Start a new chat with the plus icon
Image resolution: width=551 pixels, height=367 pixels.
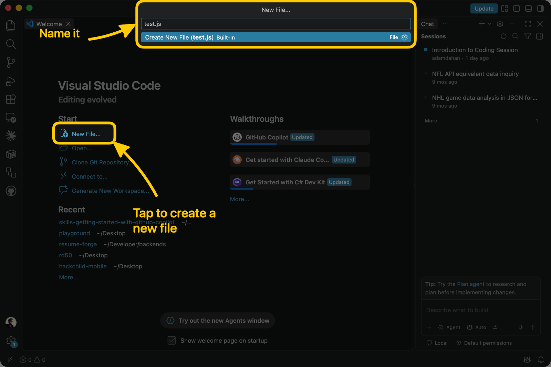tap(482, 24)
